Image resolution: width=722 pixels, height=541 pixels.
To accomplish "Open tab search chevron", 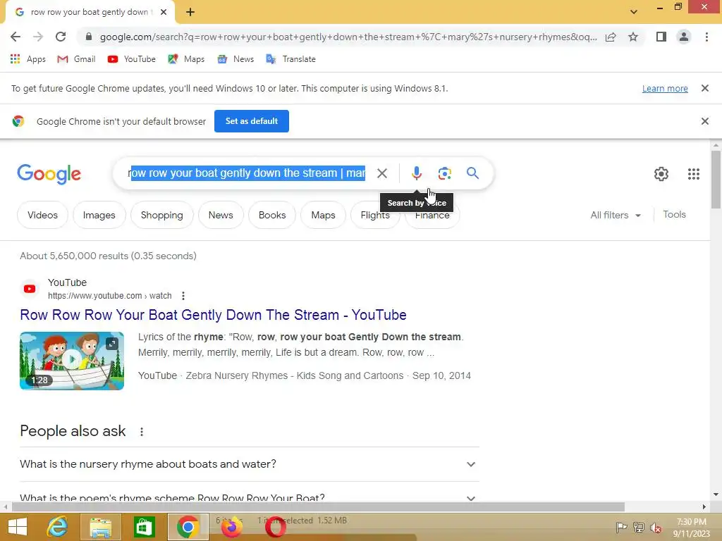I will coord(634,12).
